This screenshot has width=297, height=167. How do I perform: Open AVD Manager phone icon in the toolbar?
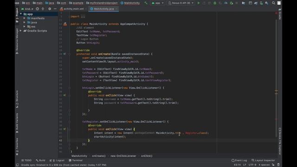261,3
